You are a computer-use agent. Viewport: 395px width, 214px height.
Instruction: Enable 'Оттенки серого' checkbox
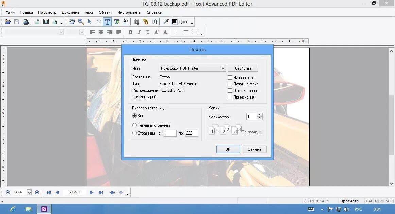[x=230, y=90]
